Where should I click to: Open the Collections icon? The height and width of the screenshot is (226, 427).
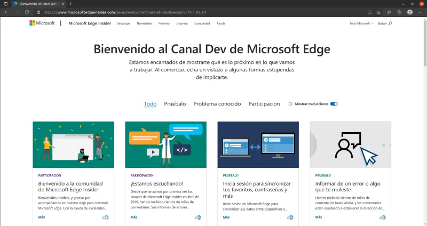tap(399, 12)
